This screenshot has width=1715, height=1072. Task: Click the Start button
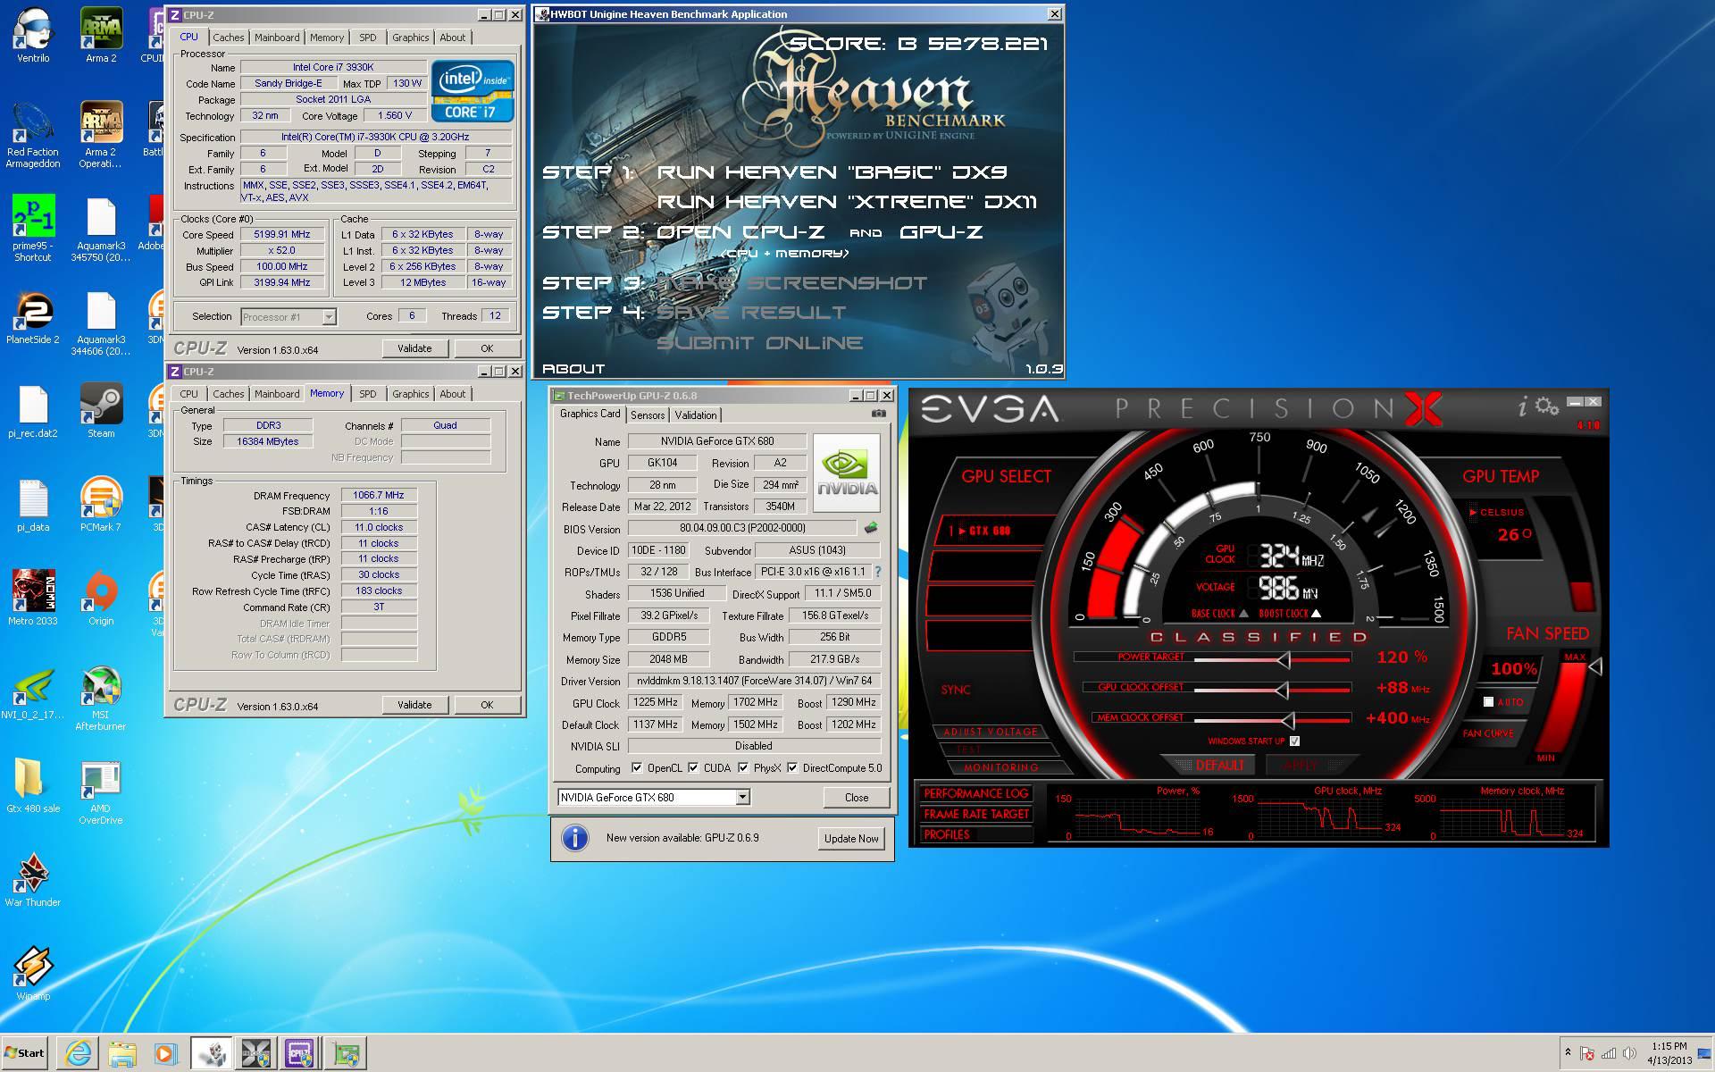tap(25, 1053)
